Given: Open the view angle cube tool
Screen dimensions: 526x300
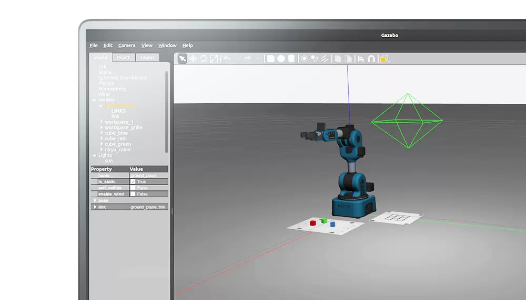Looking at the screenshot, I should click(x=384, y=59).
